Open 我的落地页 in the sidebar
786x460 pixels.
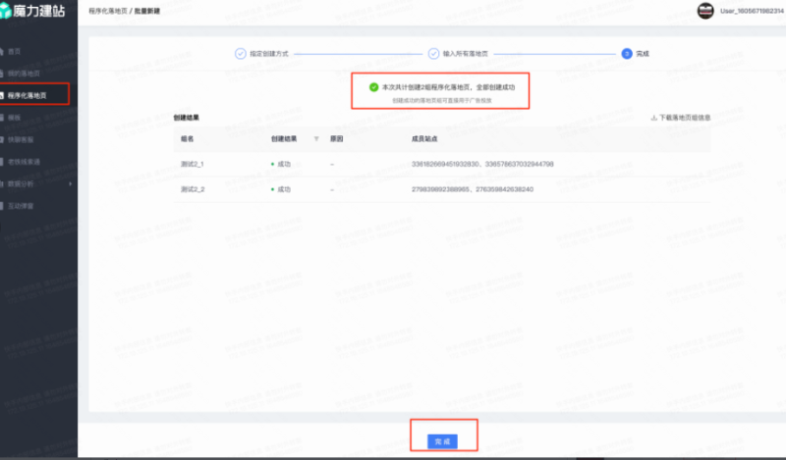[24, 73]
